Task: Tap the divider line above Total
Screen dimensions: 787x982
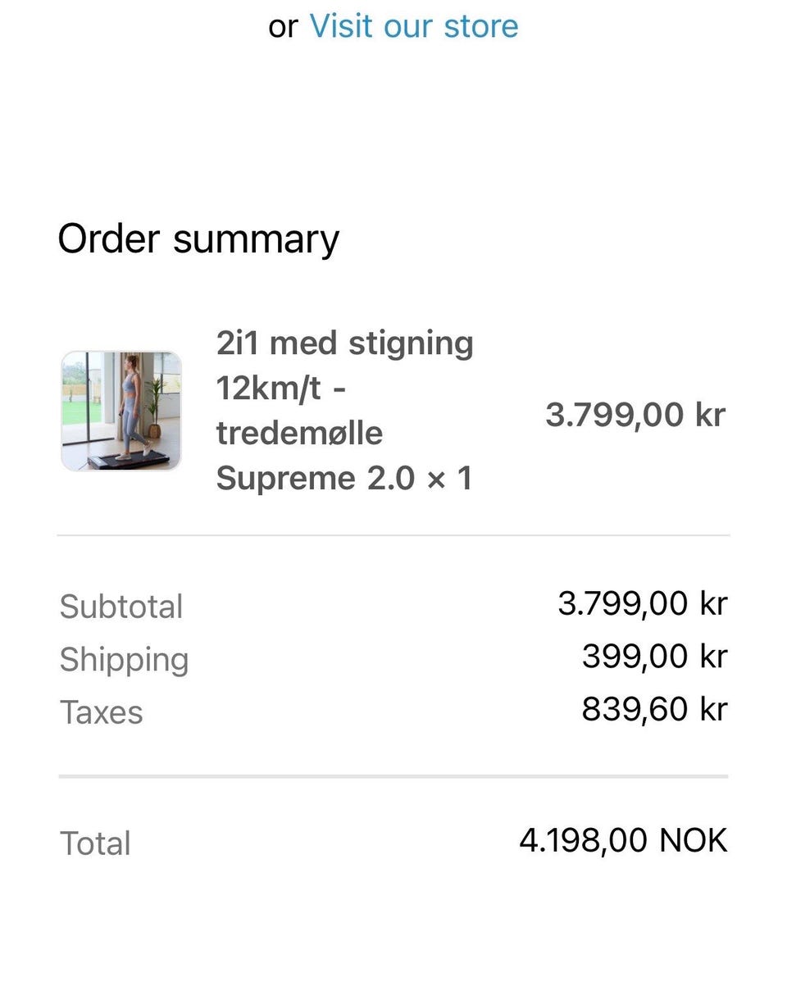Action: click(x=393, y=776)
